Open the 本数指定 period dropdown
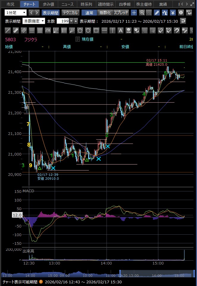197x286 pixels. [x=34, y=21]
